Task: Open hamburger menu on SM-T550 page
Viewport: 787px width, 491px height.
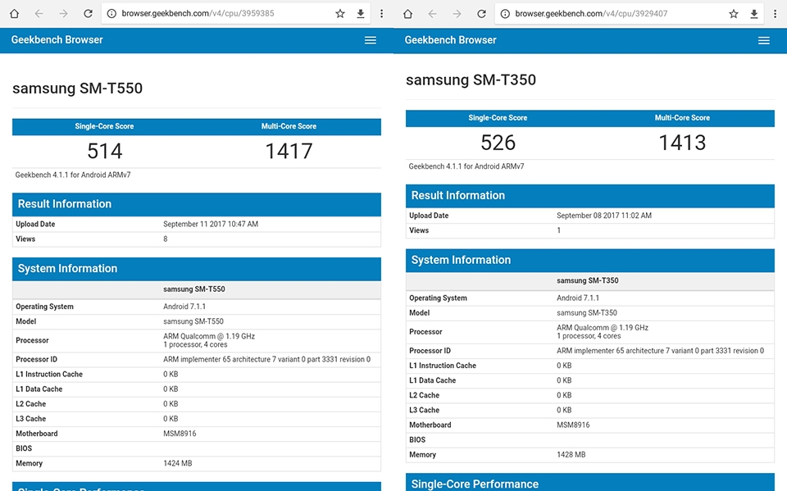Action: 371,40
